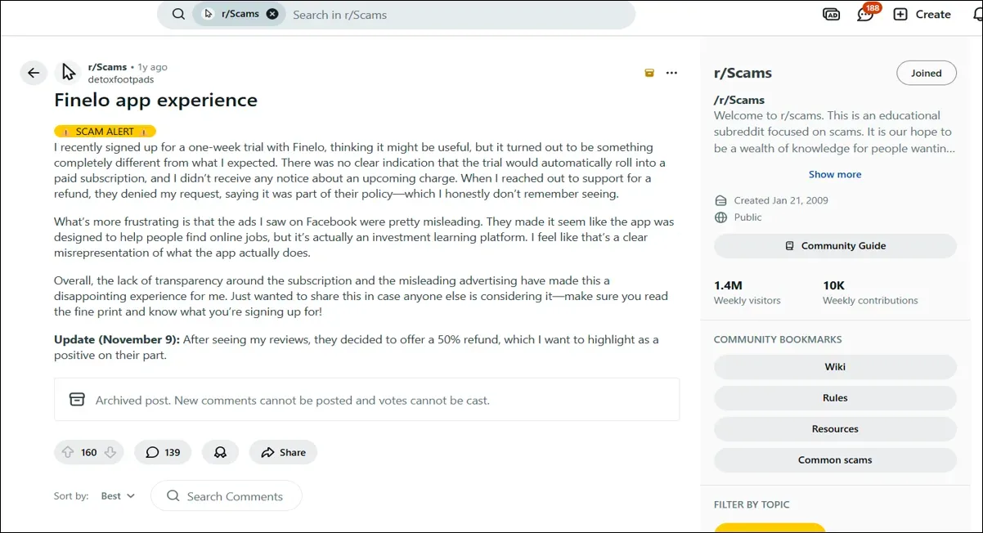Click the advertise AD icon in the top bar
983x533 pixels.
(831, 14)
